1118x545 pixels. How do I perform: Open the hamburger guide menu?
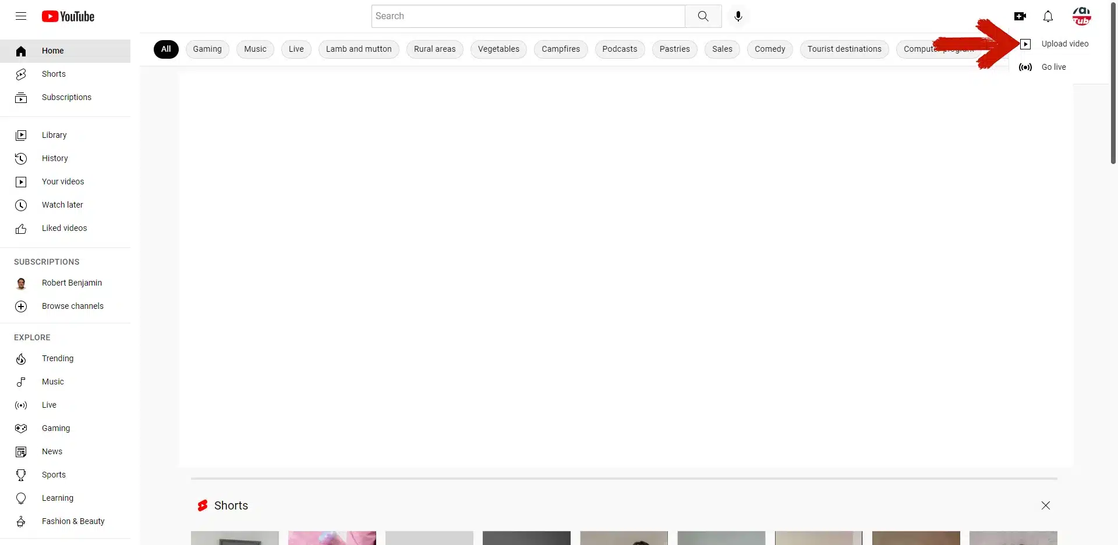(21, 16)
